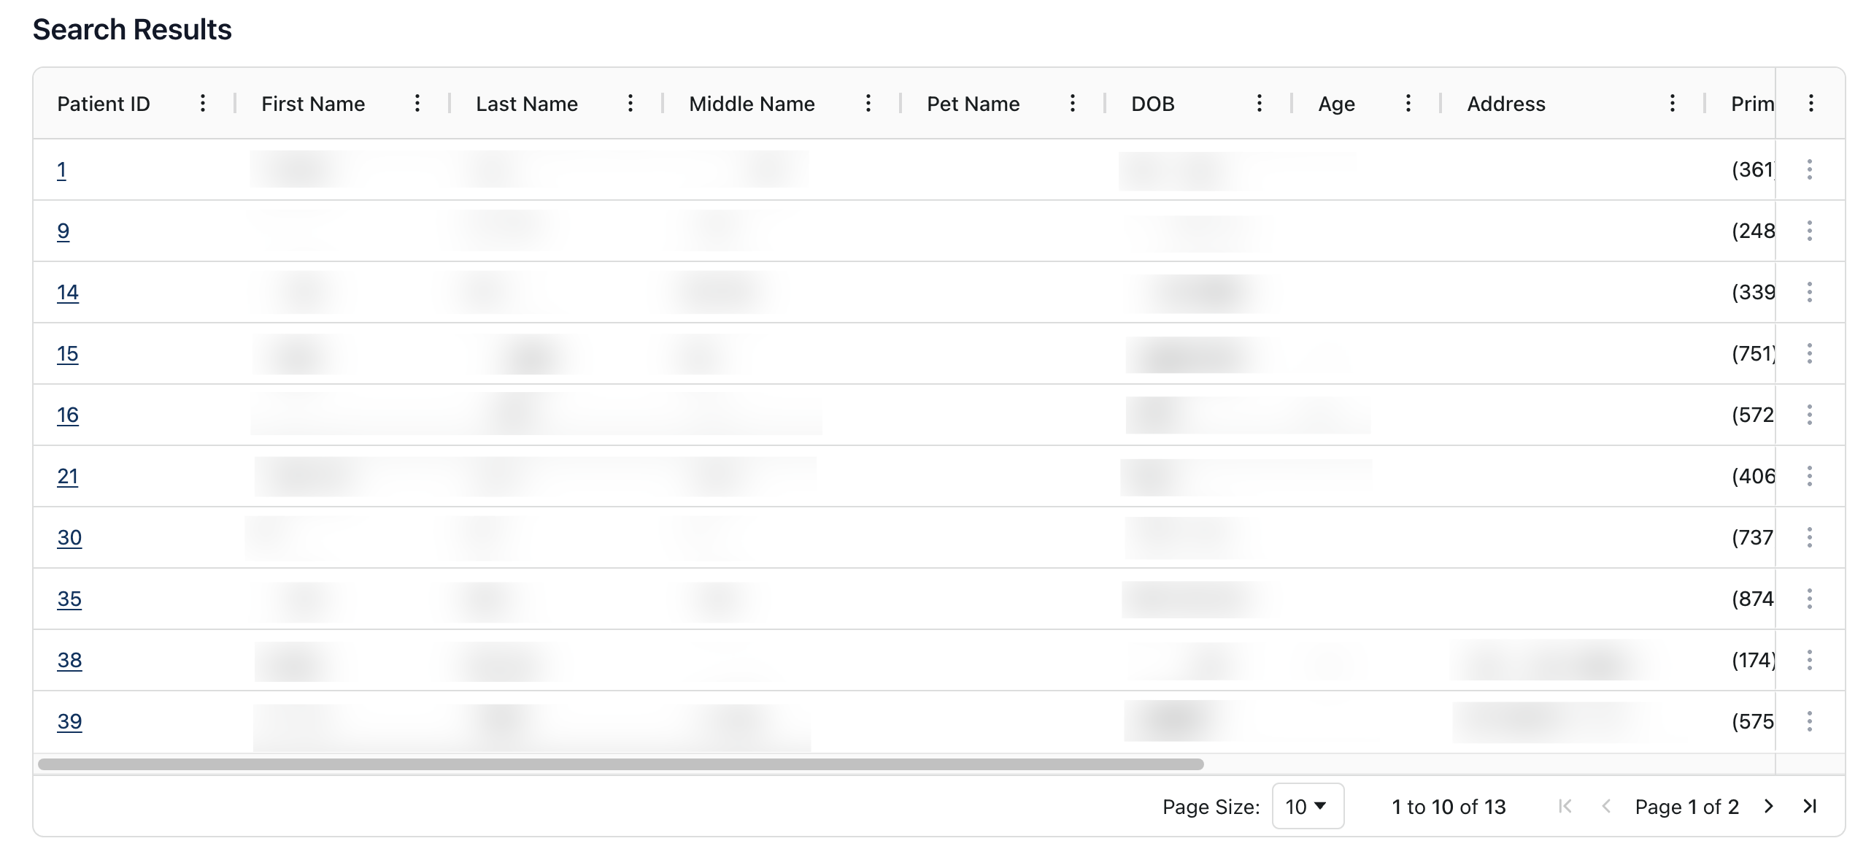Expand the Page Size dropdown
1874x868 pixels.
pos(1307,807)
